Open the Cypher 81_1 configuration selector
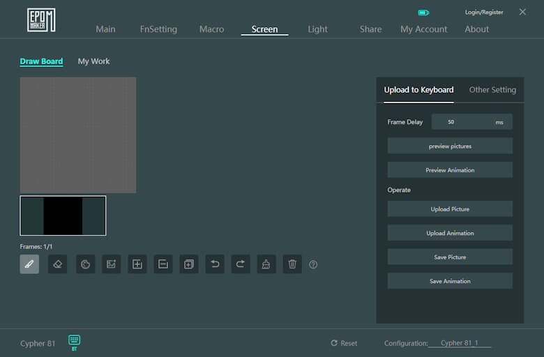544x357 pixels. [x=460, y=343]
